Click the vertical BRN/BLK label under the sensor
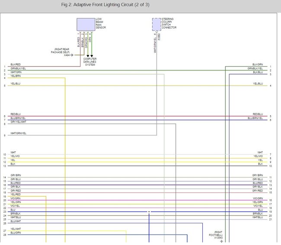This screenshot has height=245, width=281. point(82,42)
